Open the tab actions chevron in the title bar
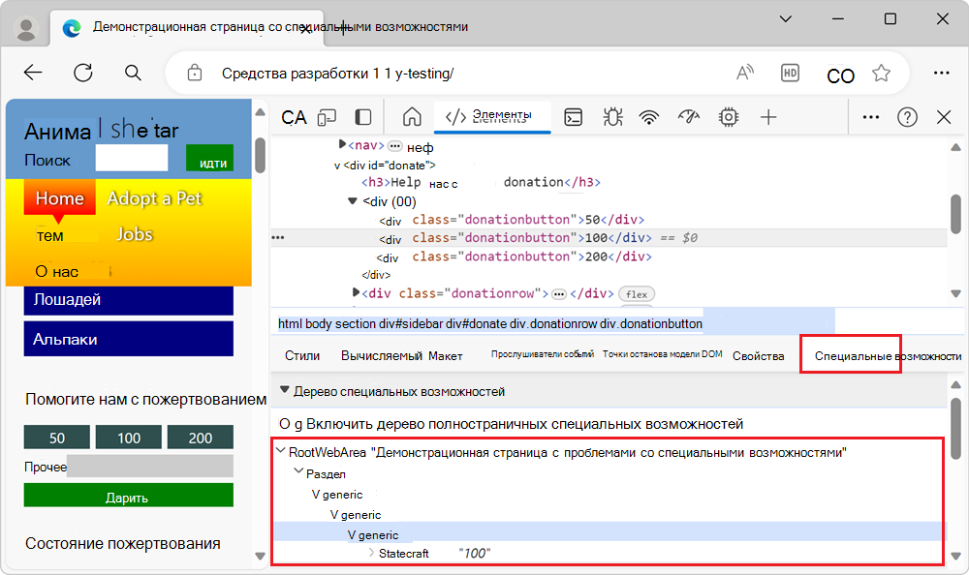The height and width of the screenshot is (575, 969). (786, 19)
